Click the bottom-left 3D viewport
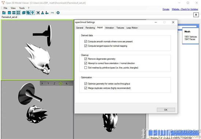This screenshot has height=139, width=201. 37,110
